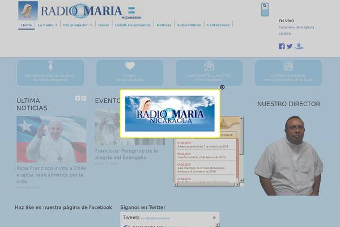Open the Subscribirme menu item
The width and height of the screenshot is (340, 227).
point(189,25)
